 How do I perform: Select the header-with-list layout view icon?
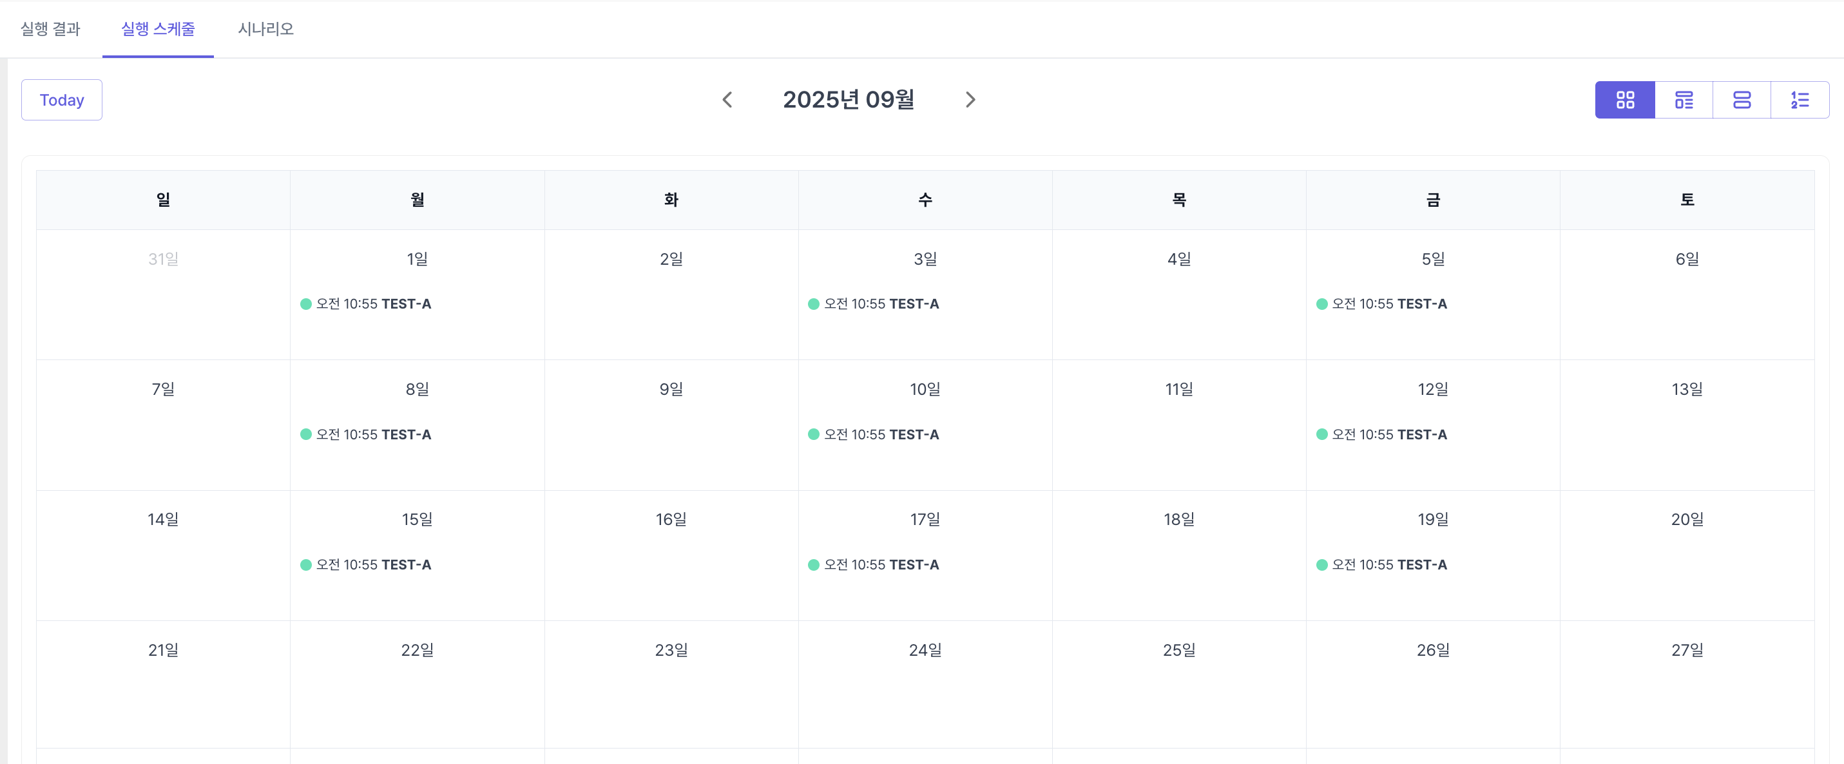click(x=1684, y=100)
